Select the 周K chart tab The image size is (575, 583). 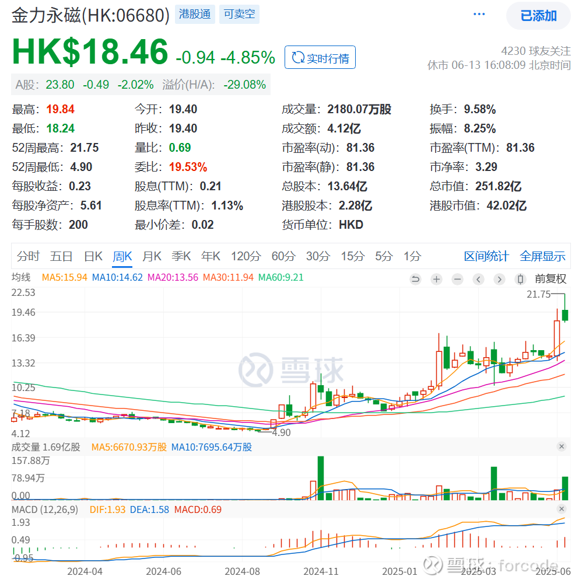[122, 256]
